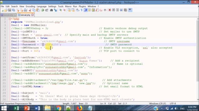Cut selection with the scissors icon
Viewport: 199px width, 111px height.
[x=30, y=10]
